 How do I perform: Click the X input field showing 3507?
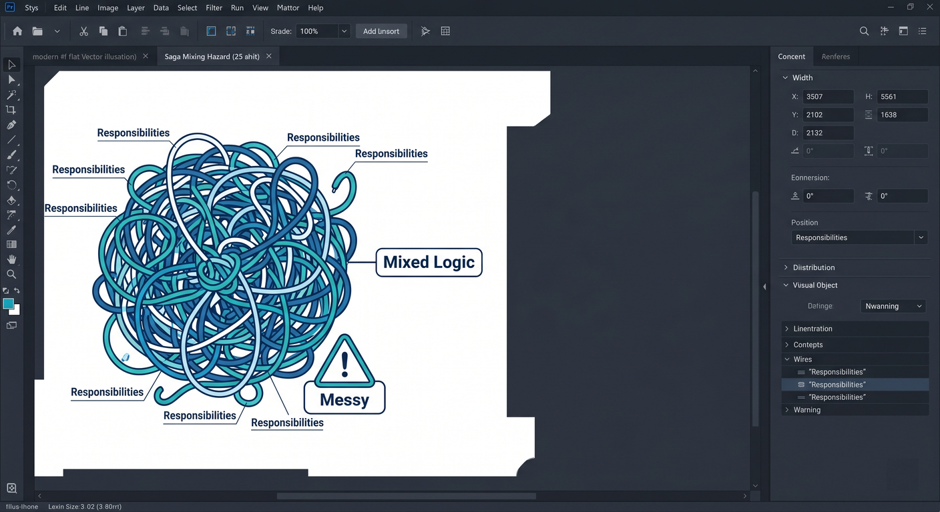click(829, 97)
